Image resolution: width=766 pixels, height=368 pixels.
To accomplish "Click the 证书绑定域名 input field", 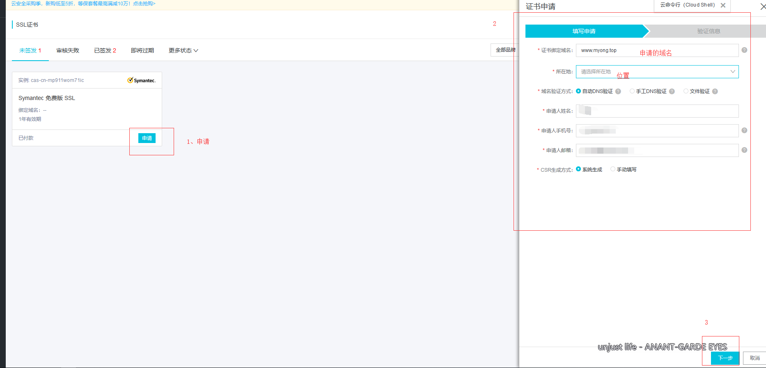I will [x=657, y=50].
